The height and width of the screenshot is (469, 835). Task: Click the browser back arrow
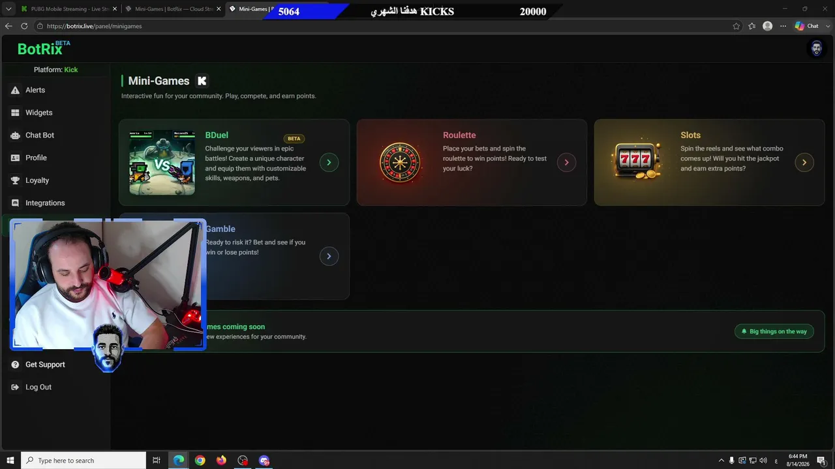(8, 26)
